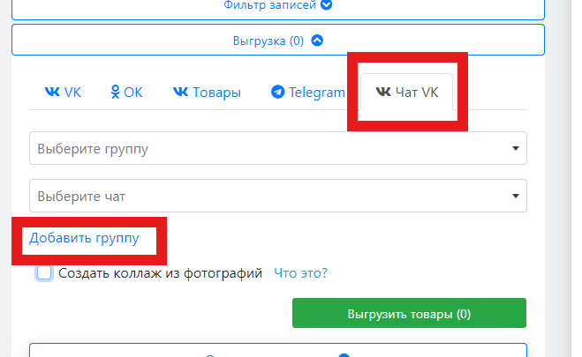Enable the Создать коллаж из фотографий checkbox
Image resolution: width=582 pixels, height=357 pixels.
tap(45, 273)
